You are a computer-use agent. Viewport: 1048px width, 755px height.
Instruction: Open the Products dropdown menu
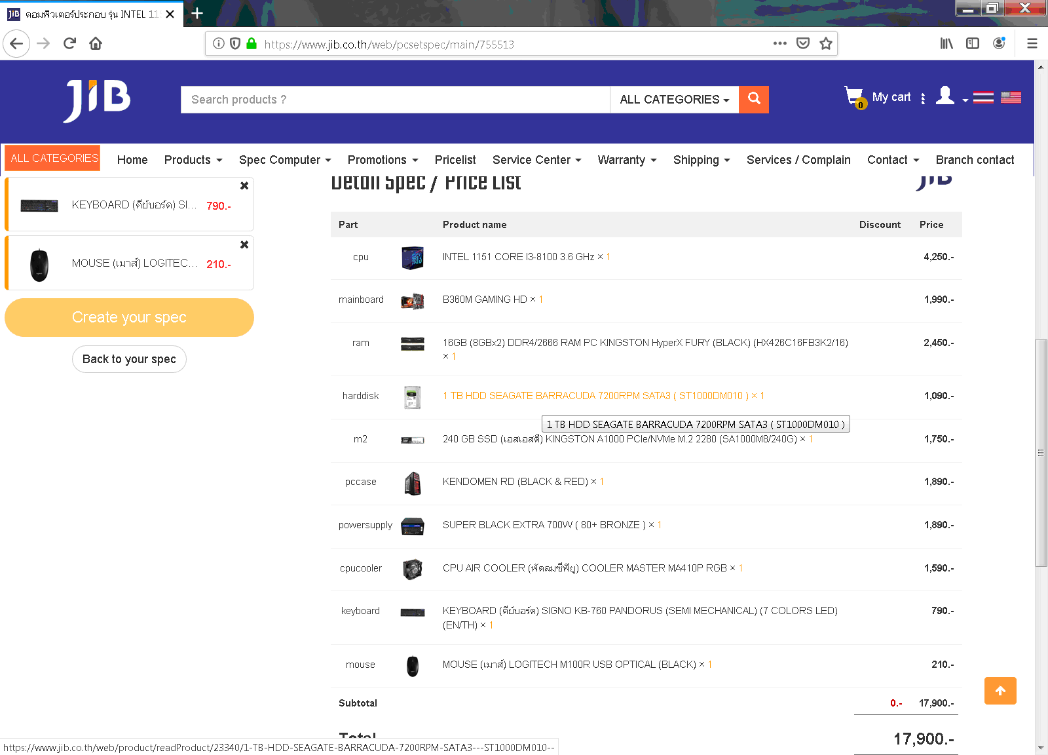(193, 160)
